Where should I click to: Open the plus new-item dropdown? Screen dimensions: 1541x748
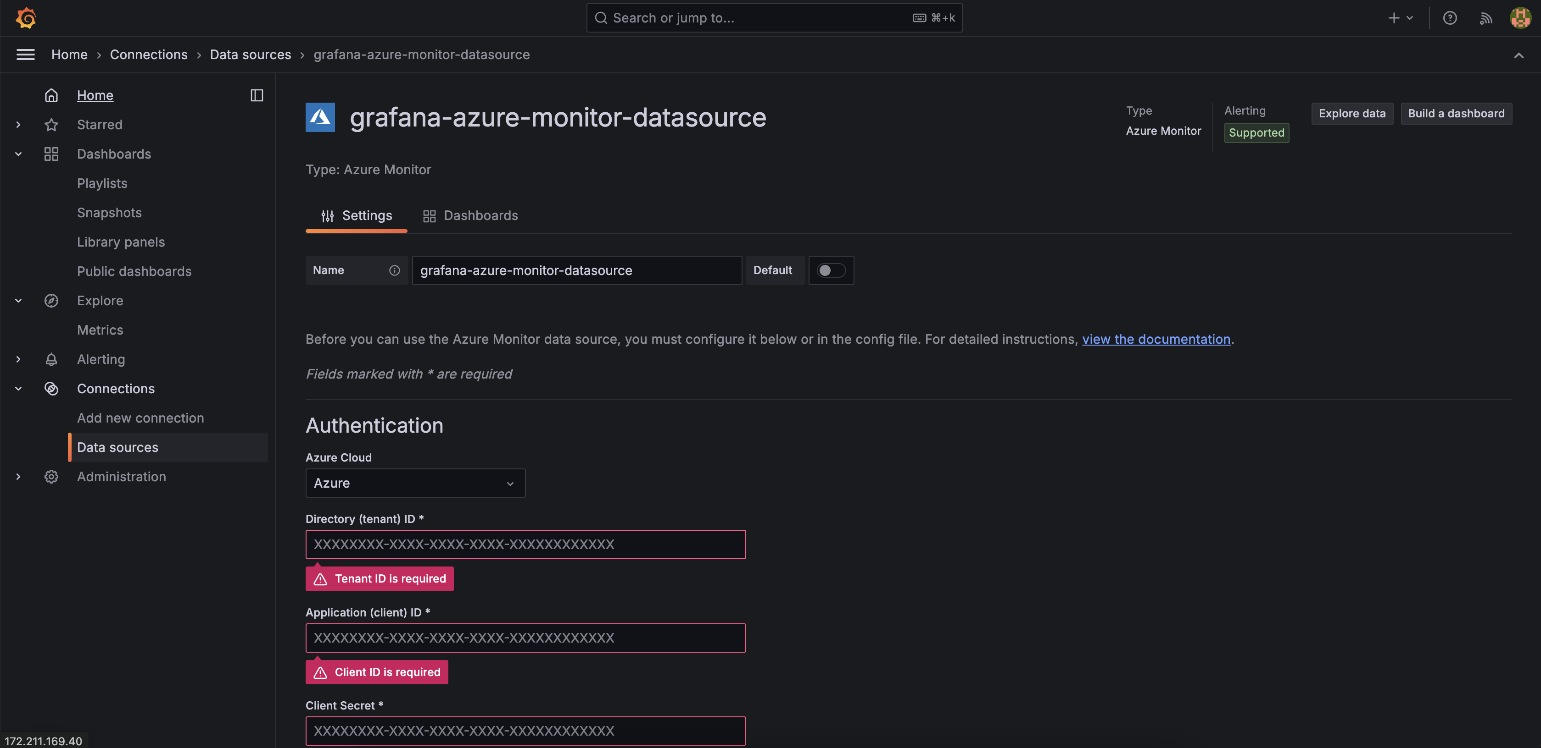1400,18
